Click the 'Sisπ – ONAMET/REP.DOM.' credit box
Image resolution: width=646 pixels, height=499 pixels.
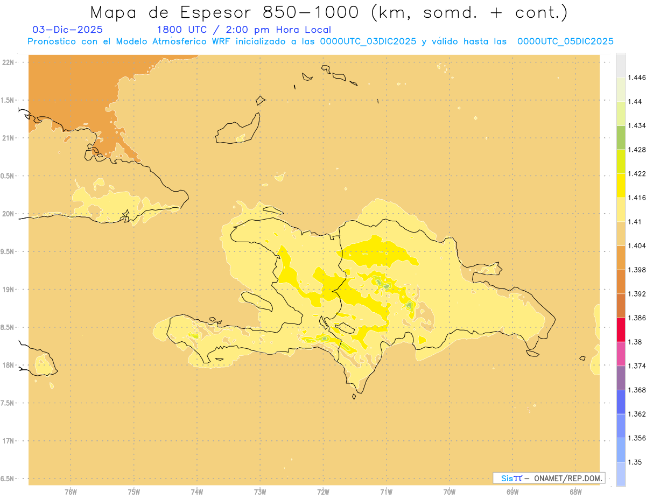point(549,478)
